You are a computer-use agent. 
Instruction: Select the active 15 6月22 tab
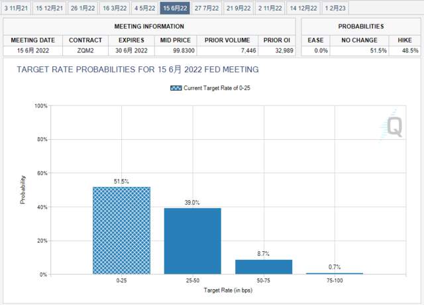pyautogui.click(x=175, y=8)
